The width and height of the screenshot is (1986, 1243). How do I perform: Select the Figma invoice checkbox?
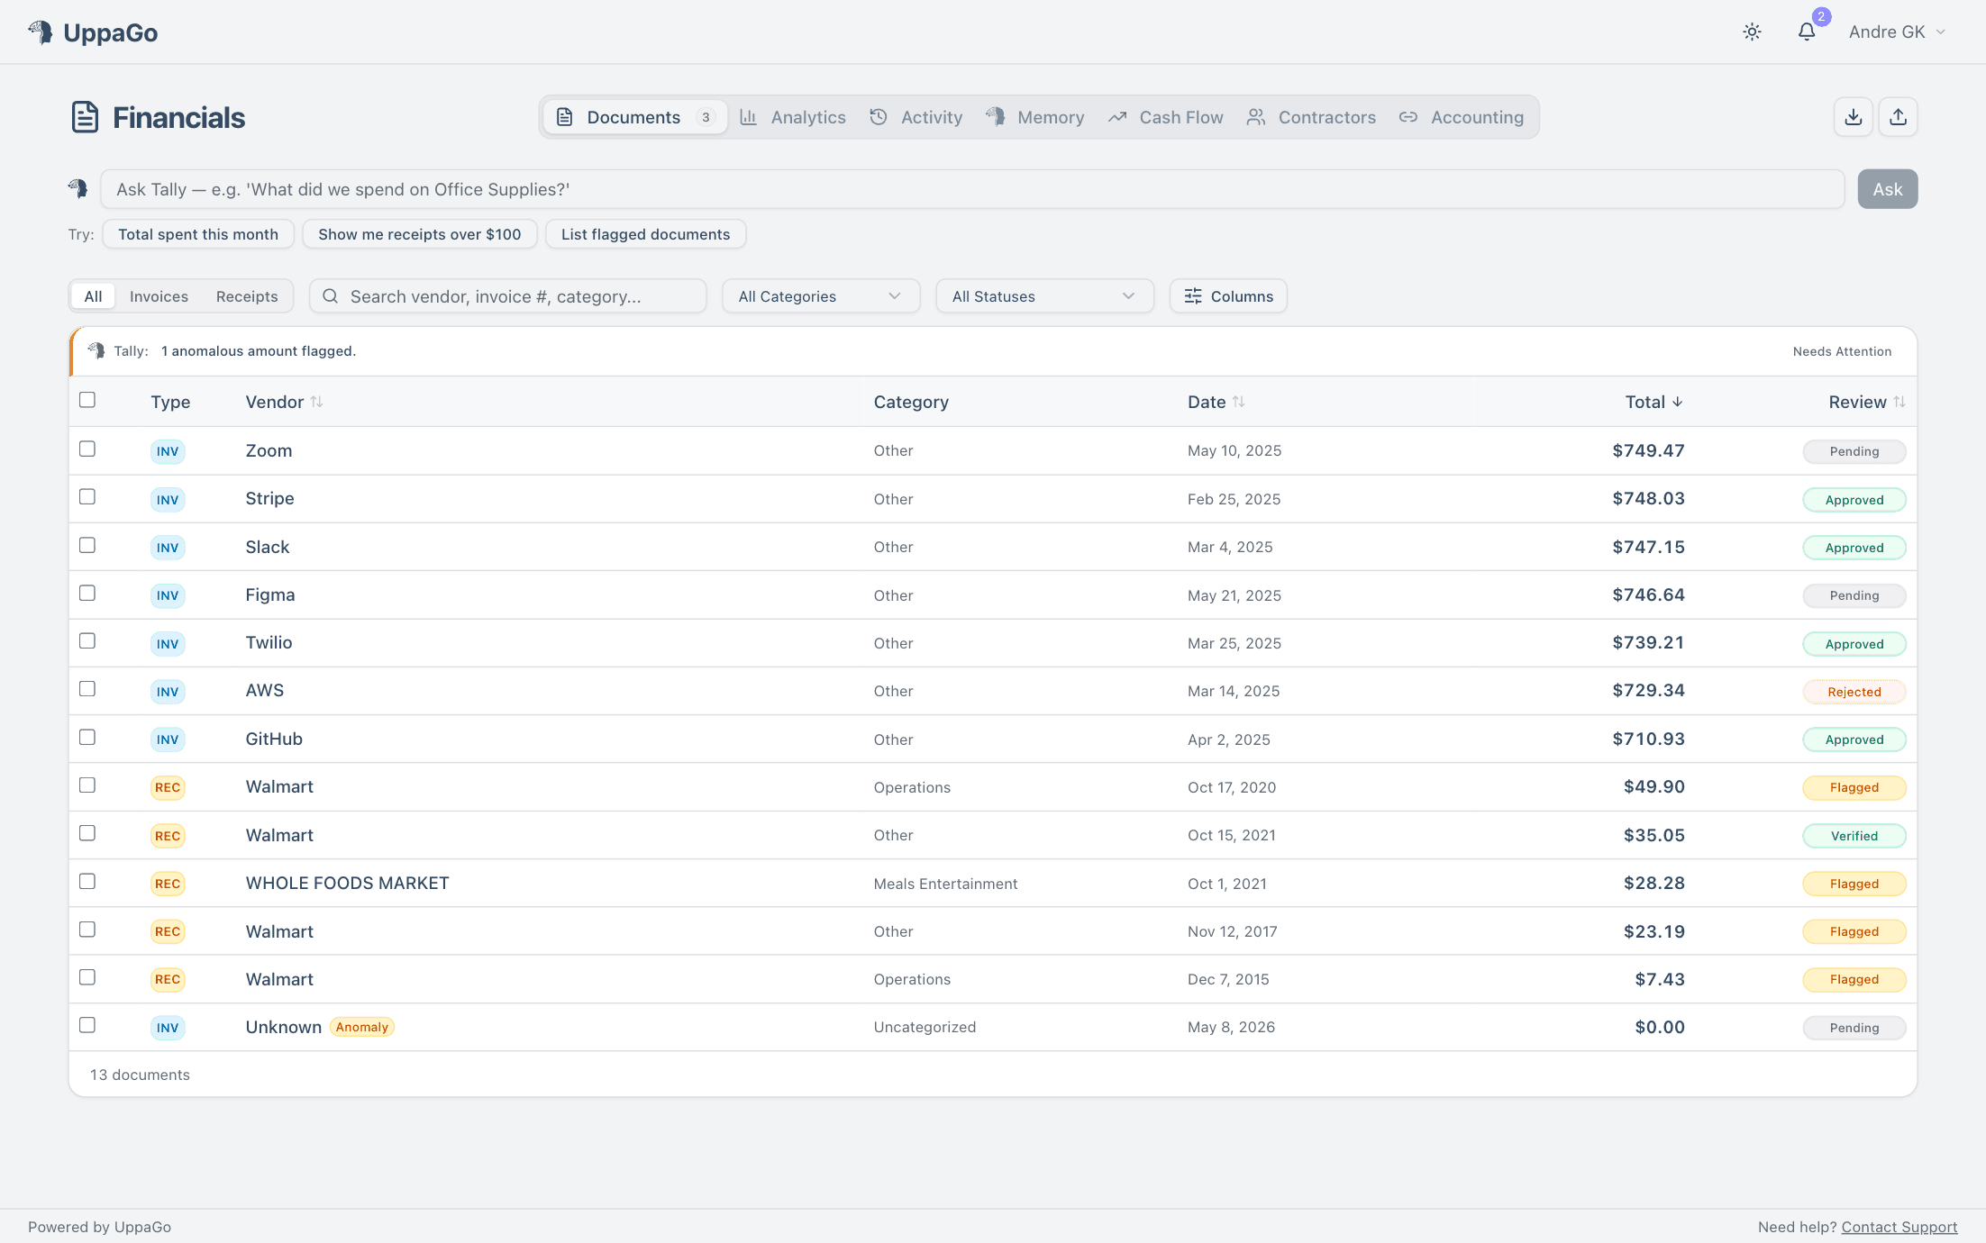coord(87,593)
